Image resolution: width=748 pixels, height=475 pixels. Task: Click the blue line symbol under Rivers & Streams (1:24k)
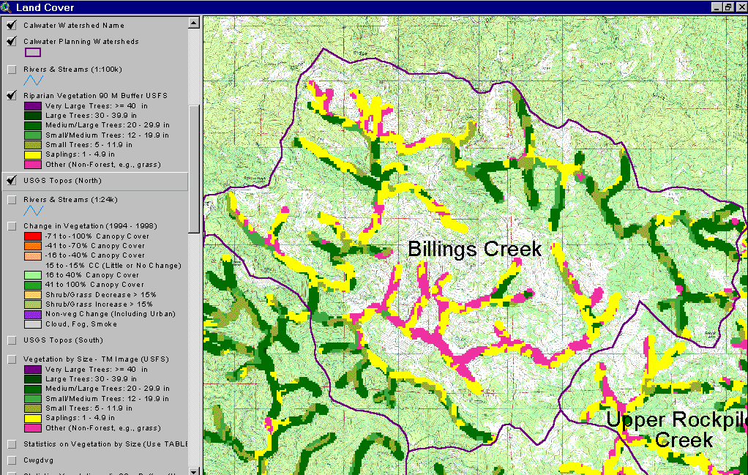coord(33,210)
